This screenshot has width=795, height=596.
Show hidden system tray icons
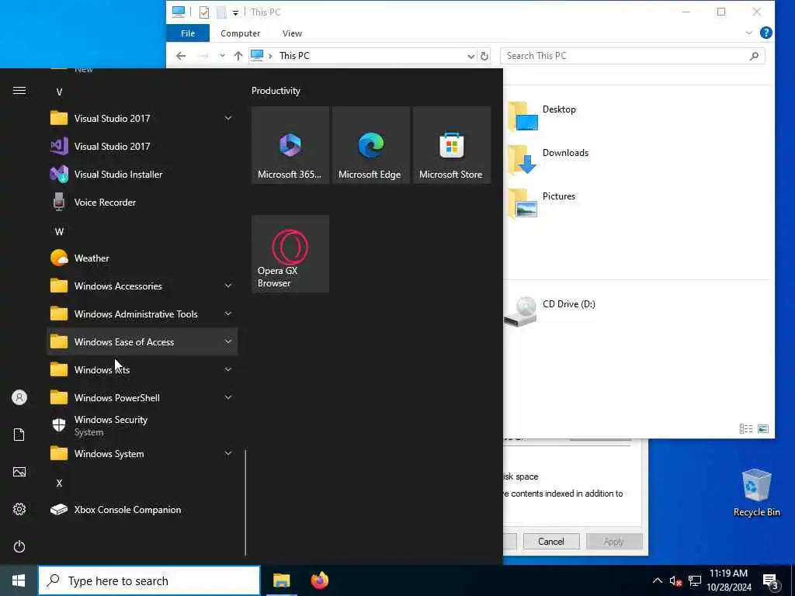(657, 580)
